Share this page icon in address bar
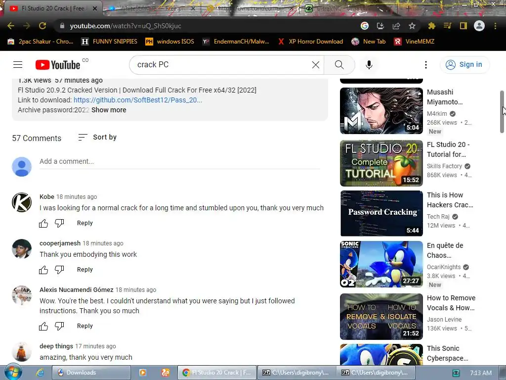This screenshot has width=506, height=380. click(396, 26)
